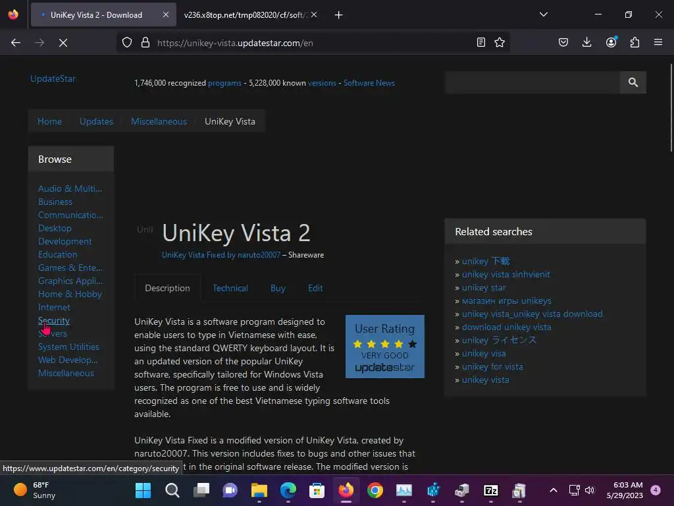Open File Explorer from taskbar

259,490
